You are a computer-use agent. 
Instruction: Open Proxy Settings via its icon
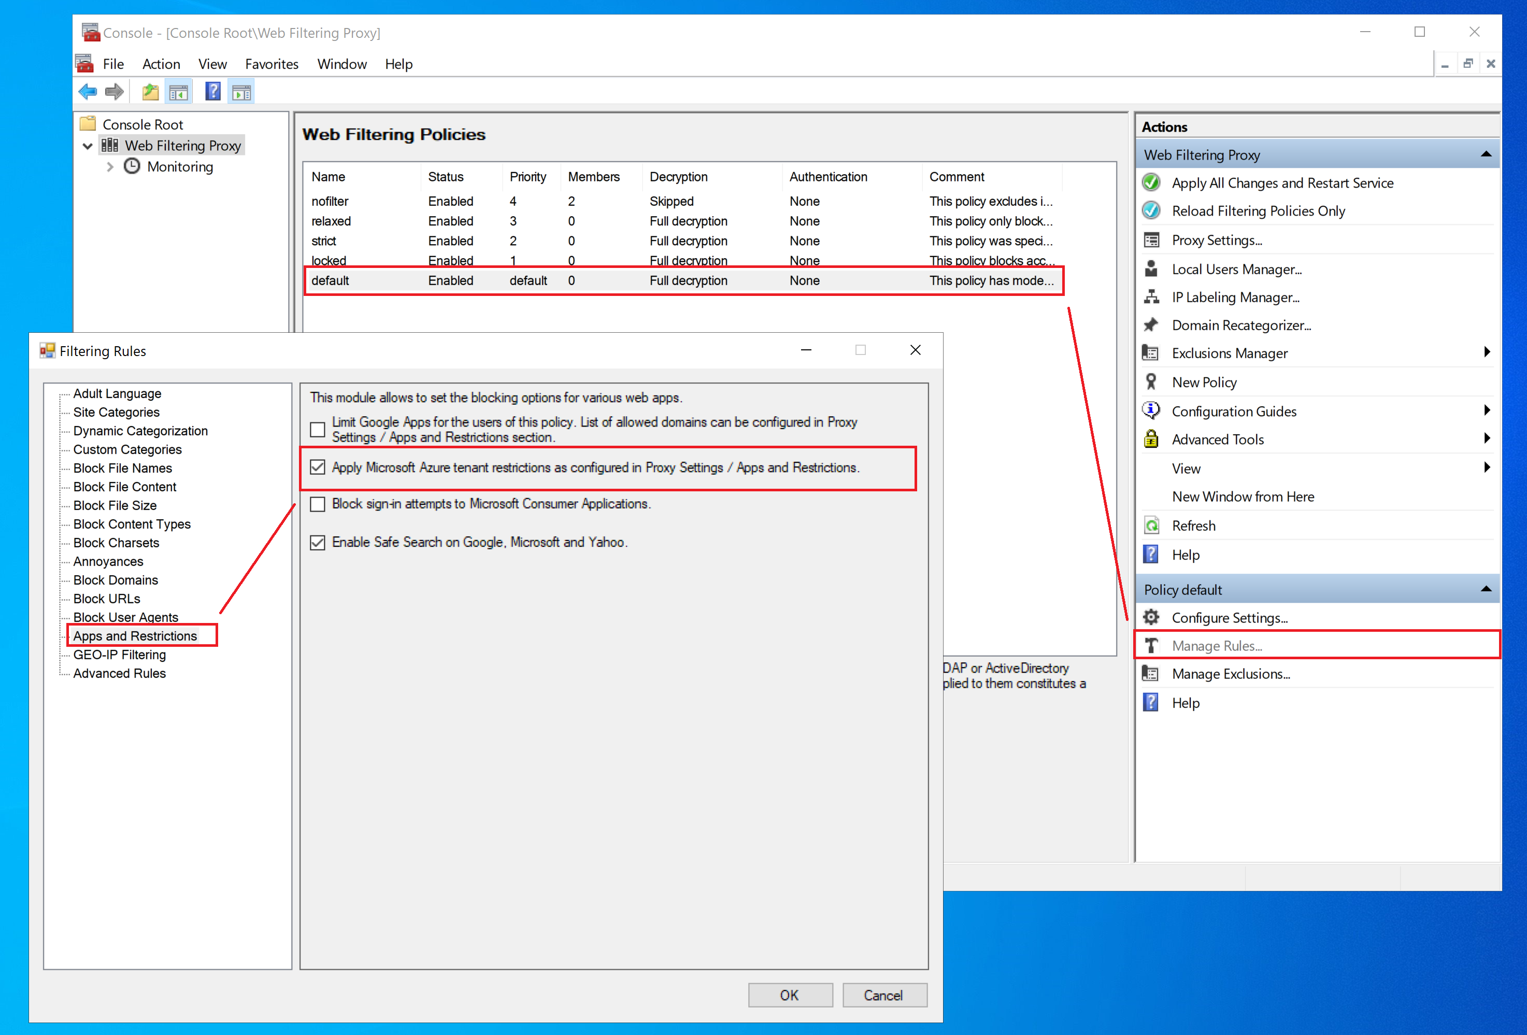[x=1151, y=240]
